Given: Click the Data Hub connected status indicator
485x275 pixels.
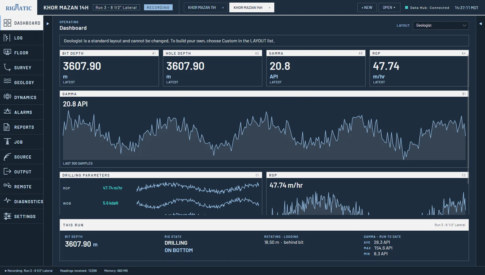Looking at the screenshot, I should tap(427, 8).
